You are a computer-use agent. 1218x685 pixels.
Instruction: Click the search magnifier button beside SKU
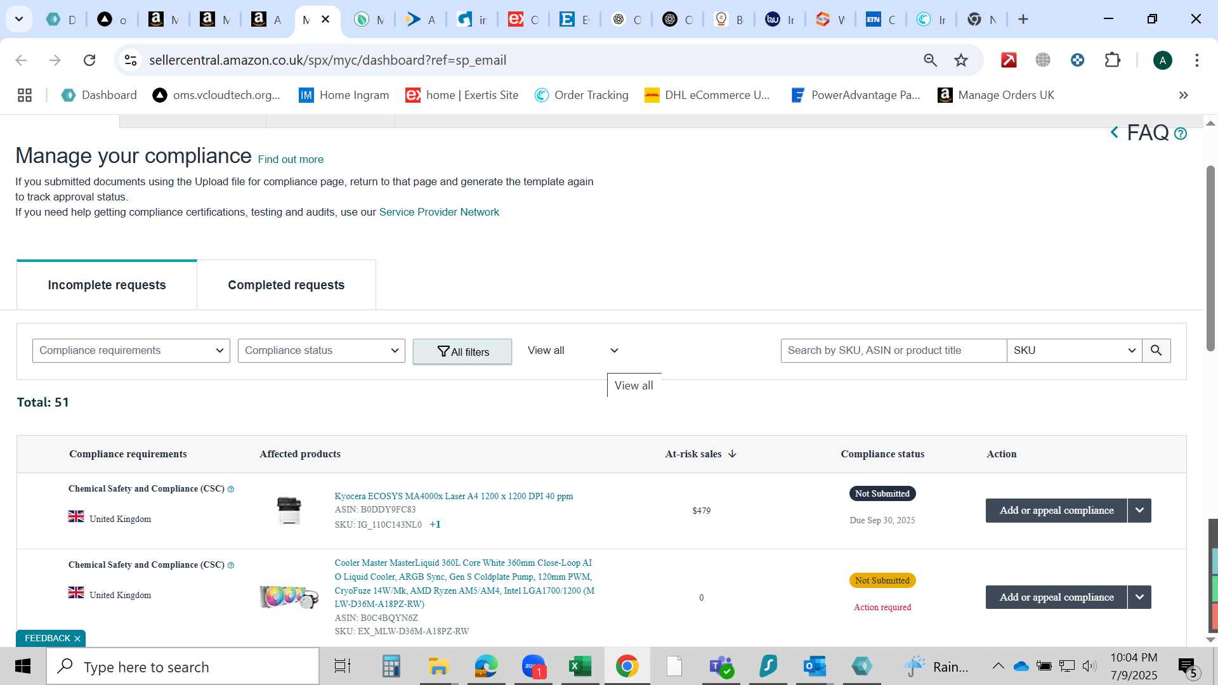[x=1156, y=351]
